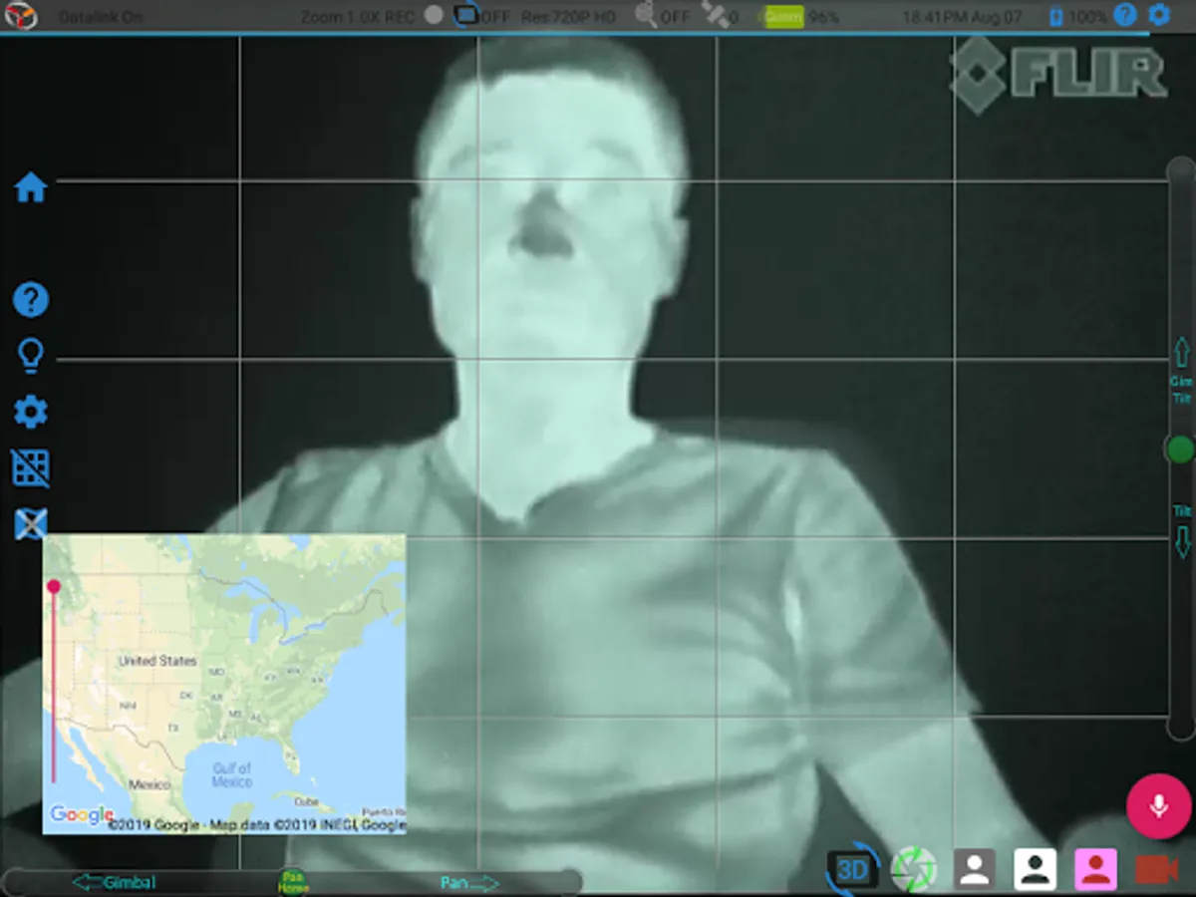
Task: Toggle the grid overlay icon off
Action: (31, 467)
